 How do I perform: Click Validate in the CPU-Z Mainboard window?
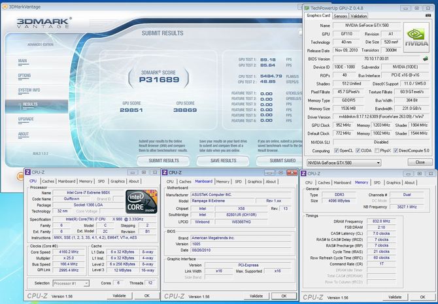coord(256,296)
